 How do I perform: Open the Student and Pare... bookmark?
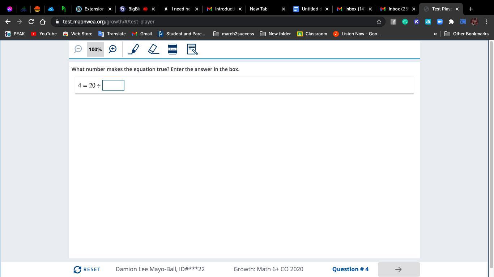[182, 34]
